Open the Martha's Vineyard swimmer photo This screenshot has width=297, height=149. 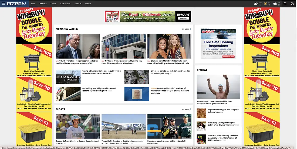[x=218, y=87]
